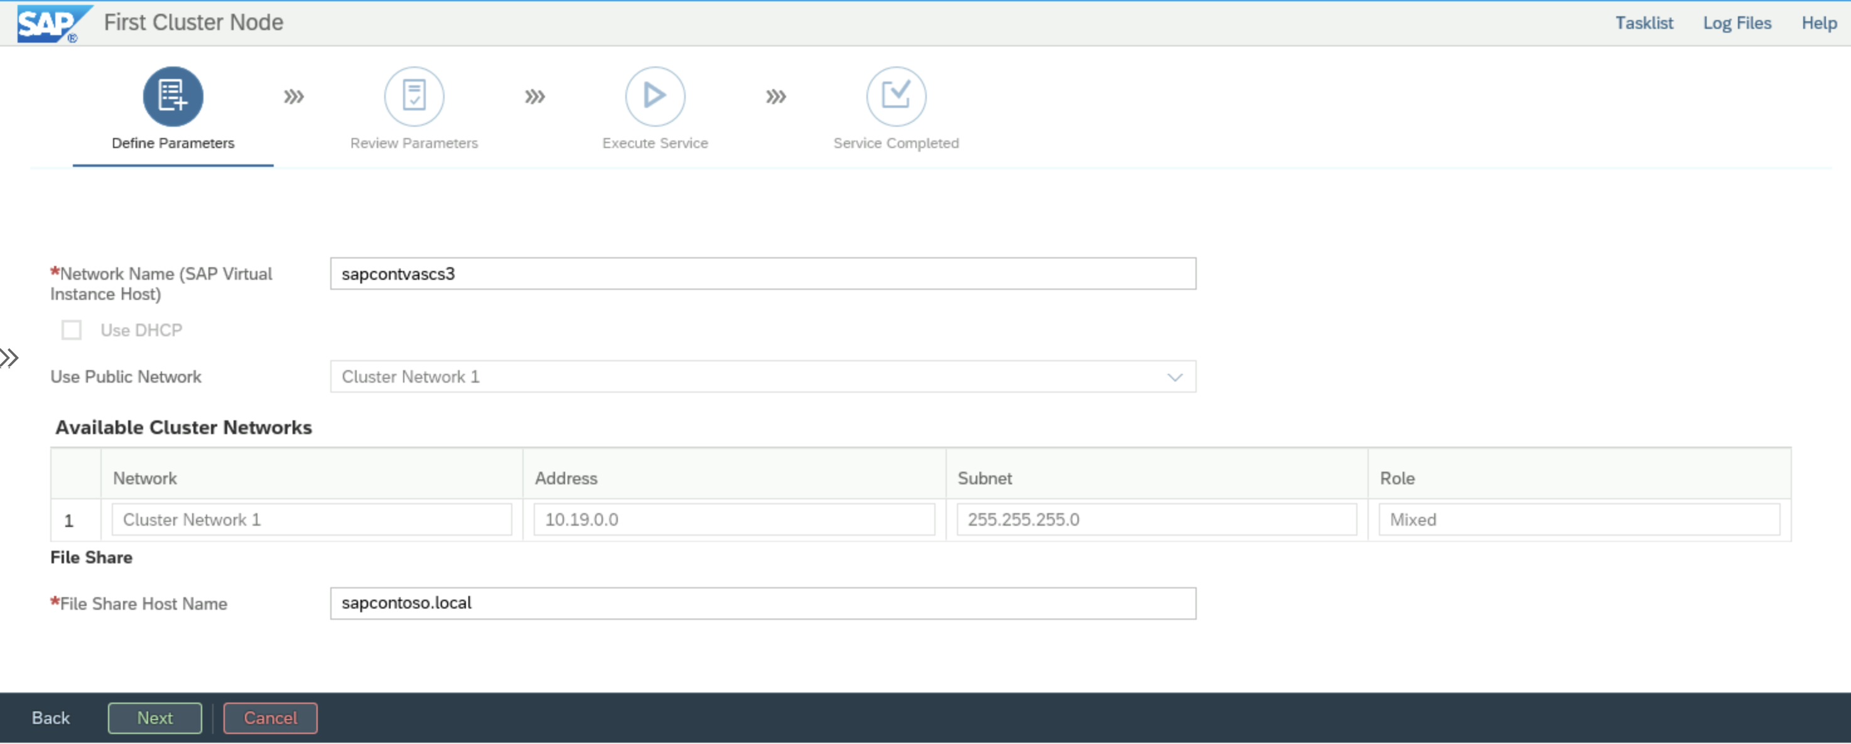The height and width of the screenshot is (744, 1851).
Task: Click the Define Parameters step icon
Action: click(x=173, y=97)
